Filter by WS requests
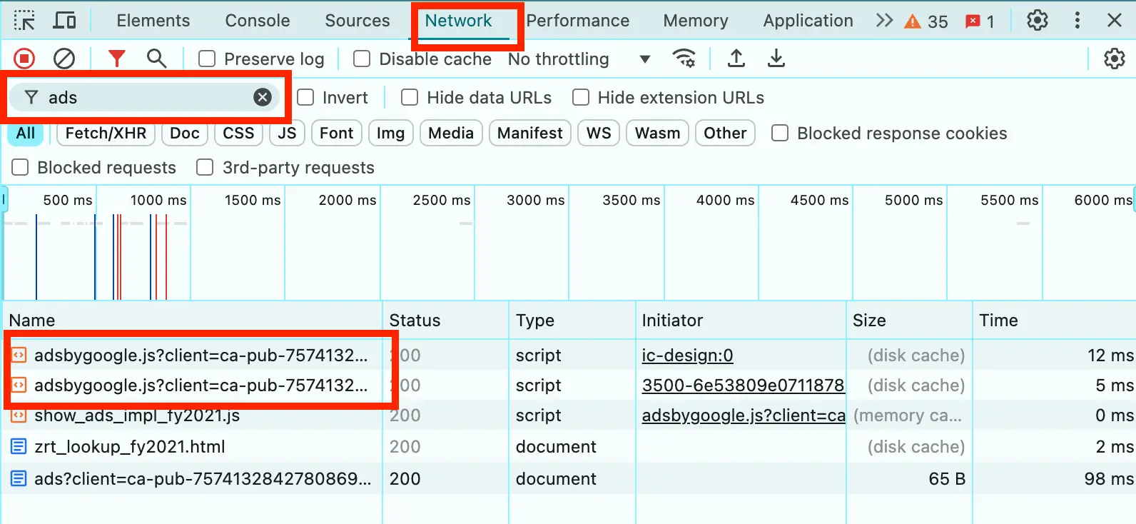The width and height of the screenshot is (1136, 524). [x=599, y=133]
